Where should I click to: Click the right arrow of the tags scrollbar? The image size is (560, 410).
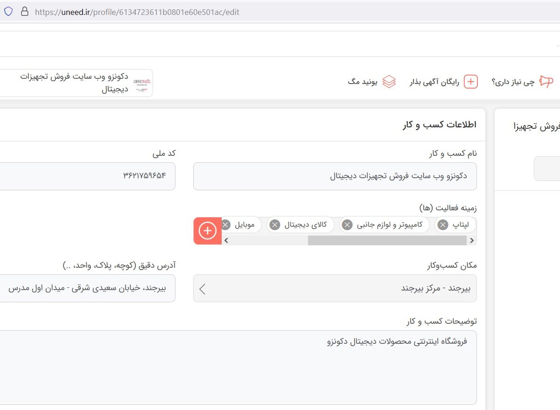click(472, 241)
